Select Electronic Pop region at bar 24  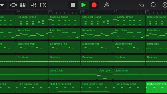coord(32,47)
